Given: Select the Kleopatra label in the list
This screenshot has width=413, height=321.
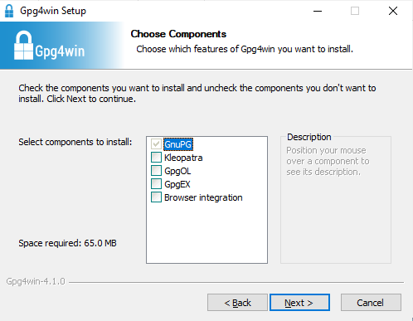Looking at the screenshot, I should pos(183,158).
